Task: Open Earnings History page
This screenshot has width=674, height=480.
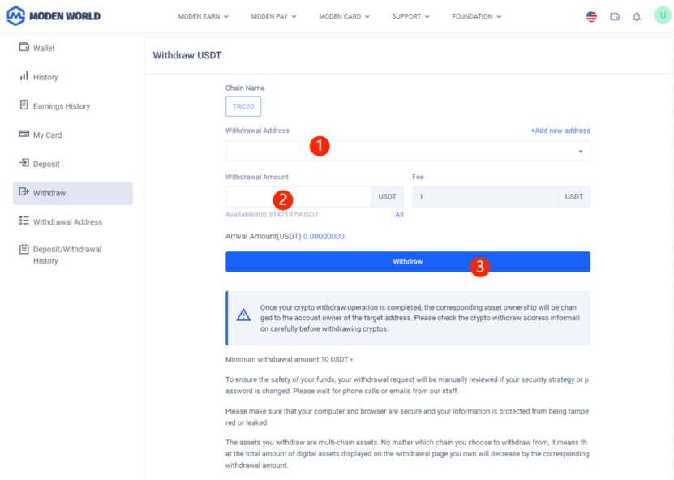Action: point(62,106)
